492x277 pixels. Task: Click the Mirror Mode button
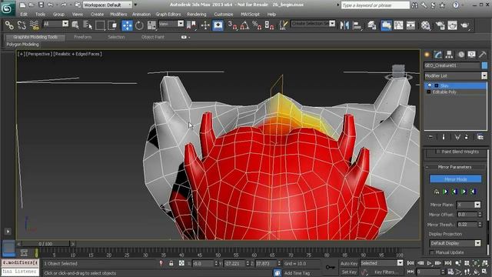455,179
